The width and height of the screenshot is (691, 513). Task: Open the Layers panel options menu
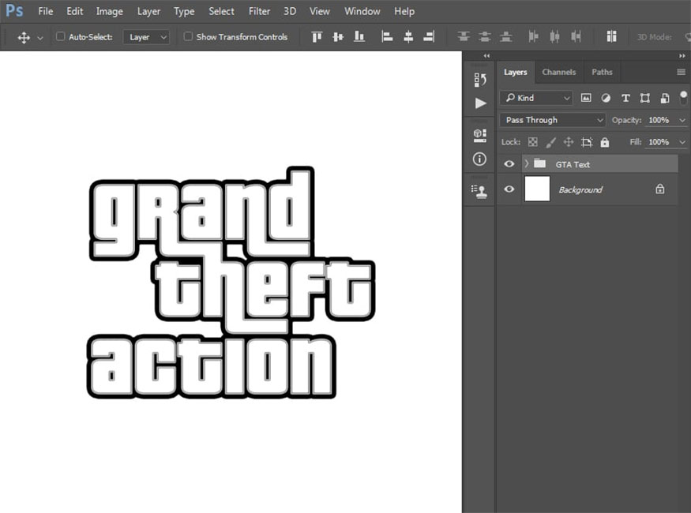[x=681, y=72]
